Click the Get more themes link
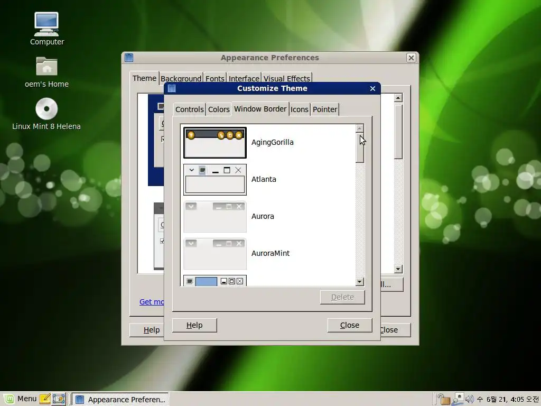This screenshot has height=406, width=541. click(x=152, y=302)
